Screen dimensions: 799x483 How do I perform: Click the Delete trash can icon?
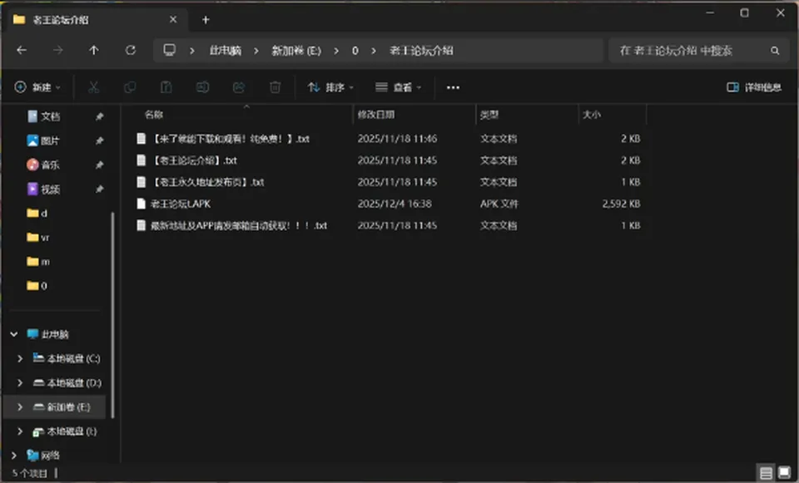275,87
